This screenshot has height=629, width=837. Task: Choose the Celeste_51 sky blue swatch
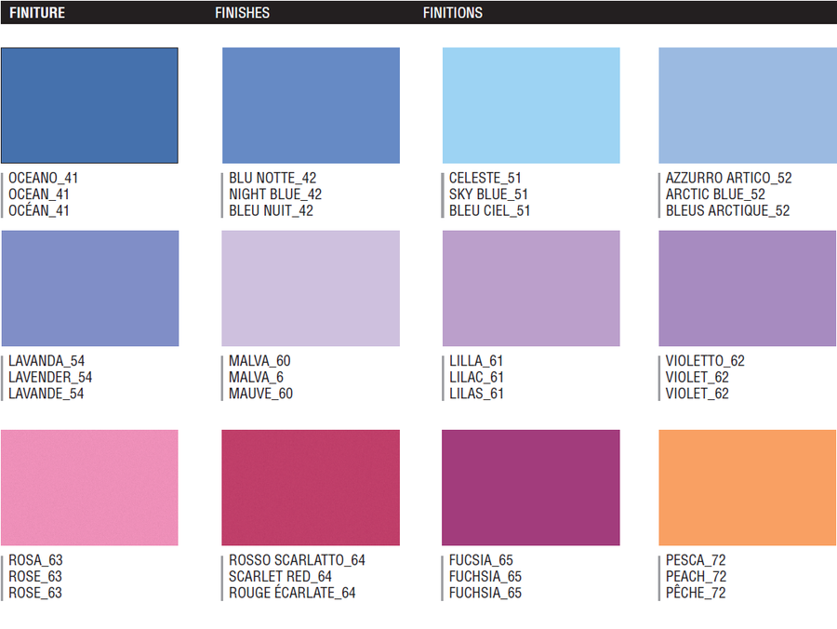531,105
